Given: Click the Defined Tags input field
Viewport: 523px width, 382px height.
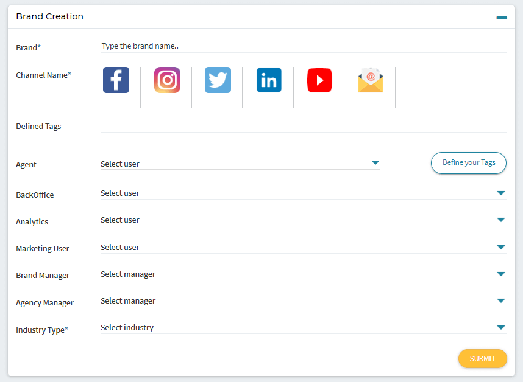Looking at the screenshot, I should point(304,126).
